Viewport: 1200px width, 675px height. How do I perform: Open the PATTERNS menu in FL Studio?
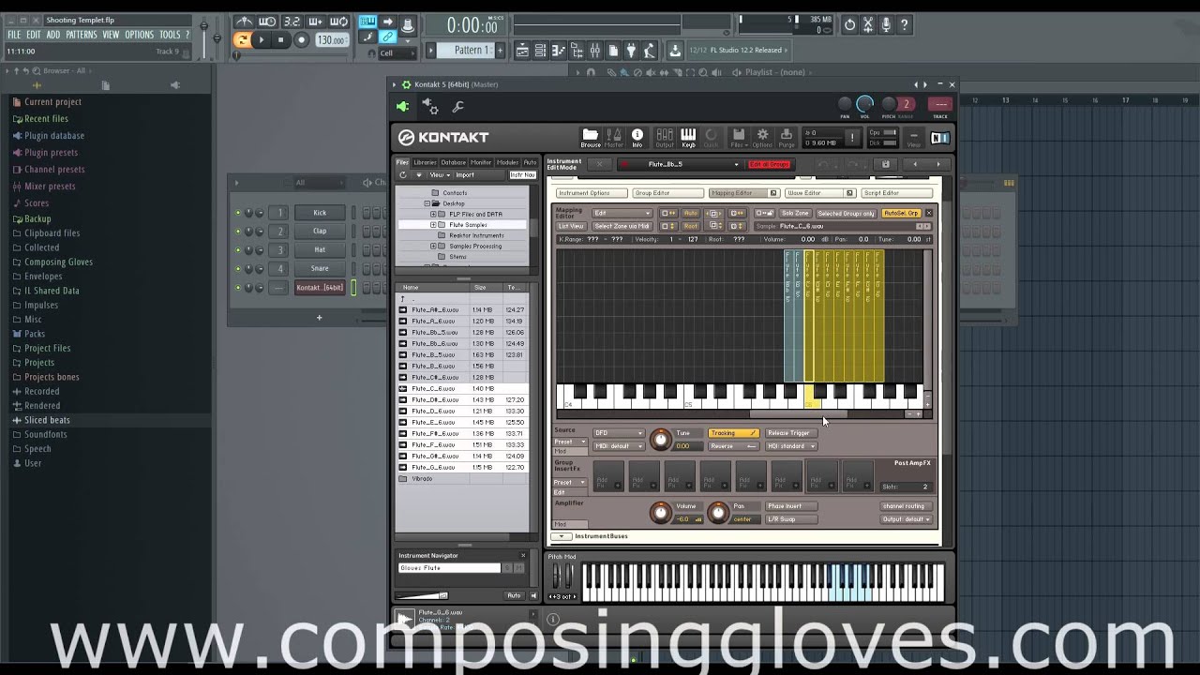(x=82, y=35)
